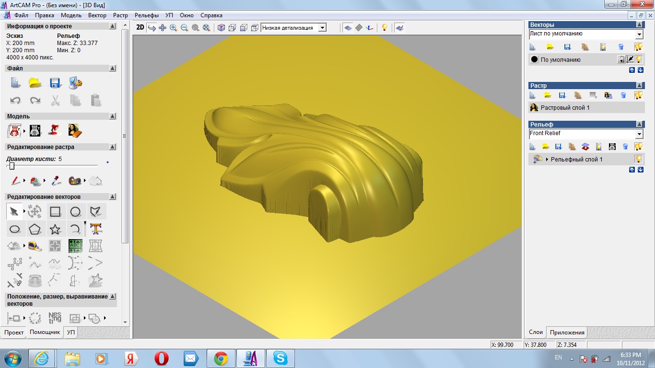Toggle all vector layers visibility double-bulb

(638, 47)
